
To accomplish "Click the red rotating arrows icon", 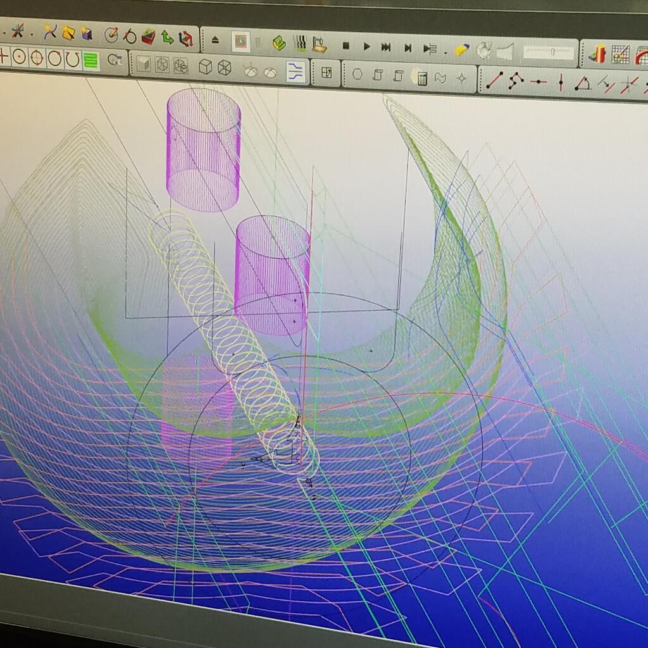I will point(186,39).
